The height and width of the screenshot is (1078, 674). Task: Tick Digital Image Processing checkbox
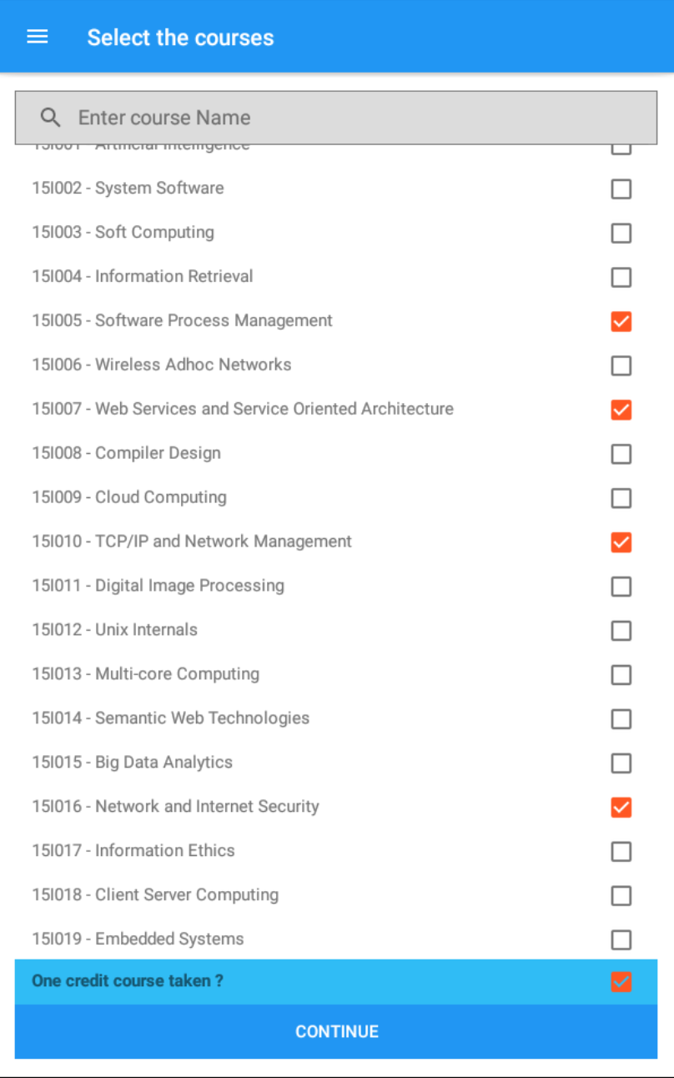tap(621, 587)
